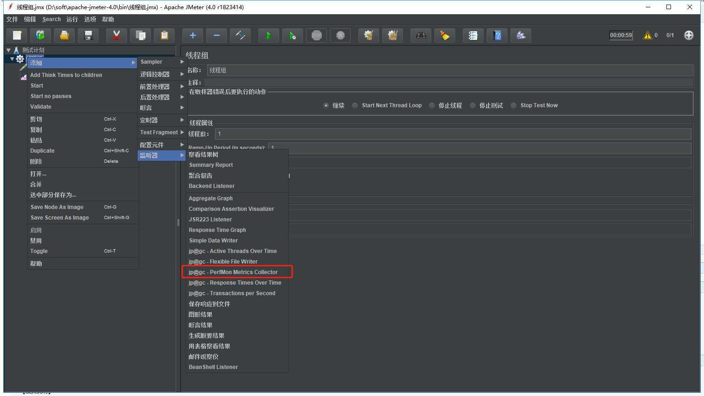Expand the Sampler submenu
Screen dimensions: 704x396
162,62
